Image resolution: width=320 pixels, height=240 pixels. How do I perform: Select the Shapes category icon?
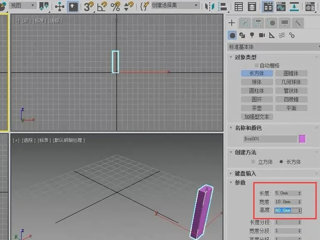[x=242, y=36]
